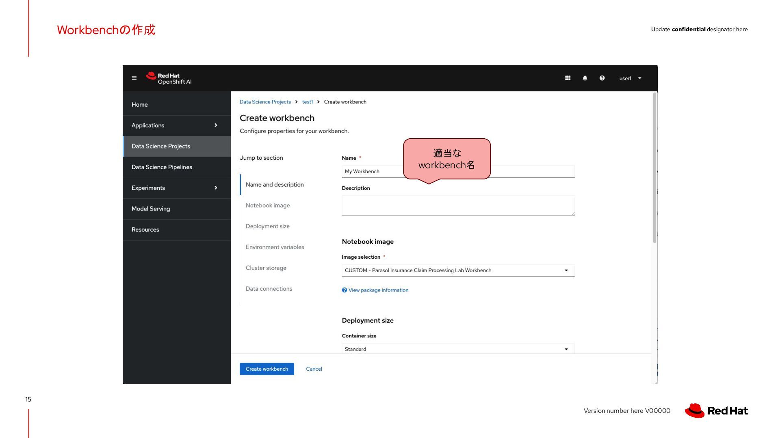Click the test1 breadcrumb link
Image resolution: width=780 pixels, height=438 pixels.
(308, 102)
